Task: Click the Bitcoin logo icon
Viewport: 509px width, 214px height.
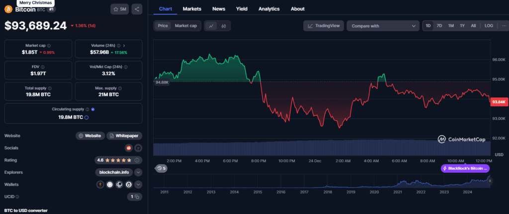Action: tap(8, 9)
